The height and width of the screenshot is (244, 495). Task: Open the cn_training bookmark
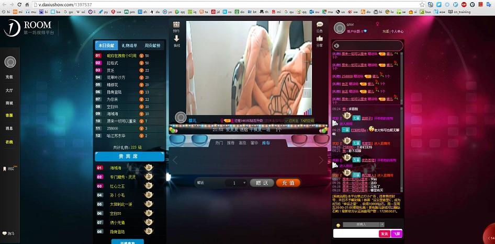click(459, 11)
